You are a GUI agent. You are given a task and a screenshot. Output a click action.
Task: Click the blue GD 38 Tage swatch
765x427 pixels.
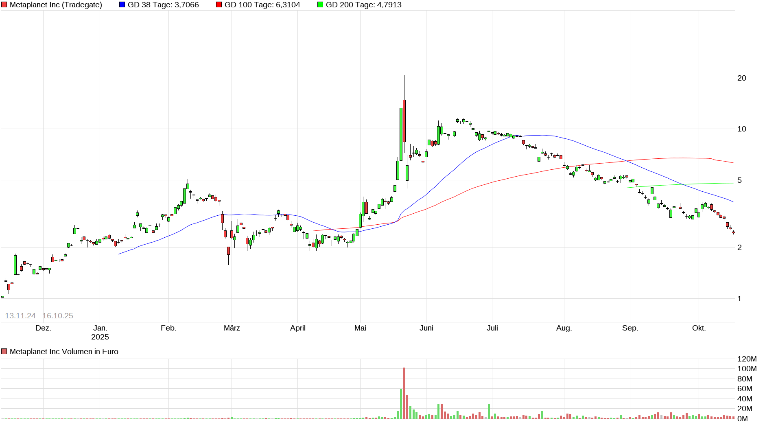122,5
